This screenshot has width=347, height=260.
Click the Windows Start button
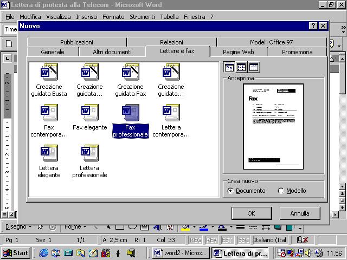(16, 253)
